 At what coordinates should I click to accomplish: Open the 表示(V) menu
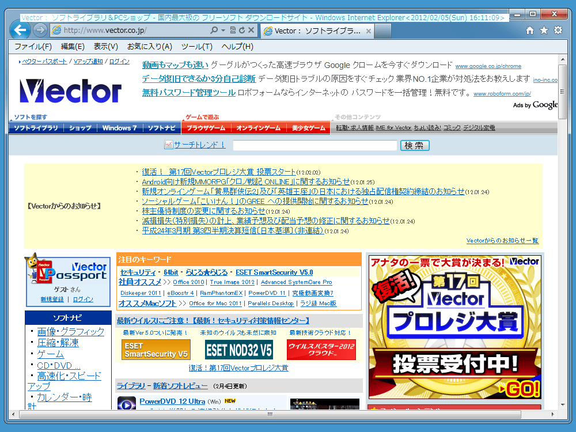105,47
